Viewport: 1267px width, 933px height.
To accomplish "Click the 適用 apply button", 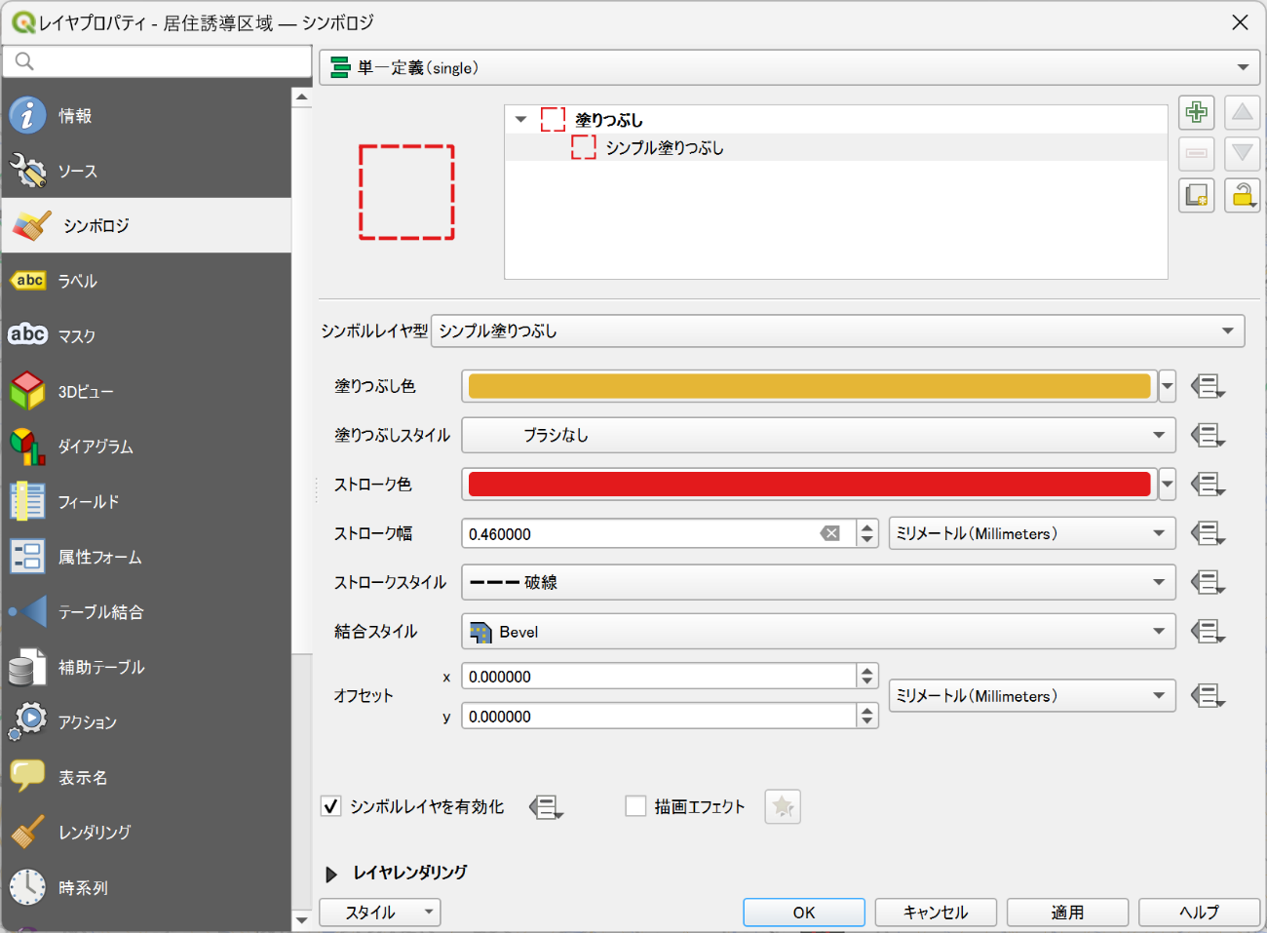I will [1067, 913].
